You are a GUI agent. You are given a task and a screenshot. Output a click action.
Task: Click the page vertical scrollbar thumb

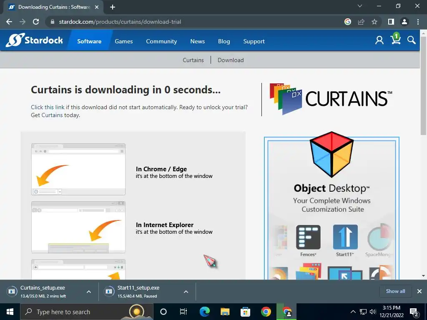423,86
